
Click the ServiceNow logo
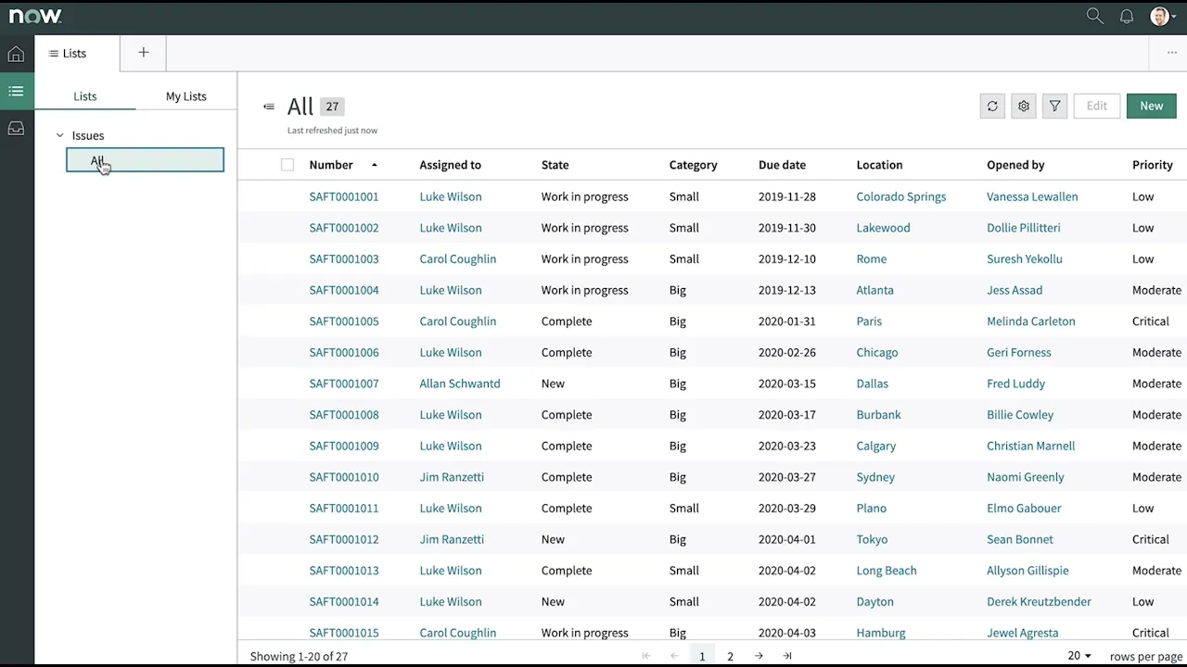pyautogui.click(x=34, y=15)
